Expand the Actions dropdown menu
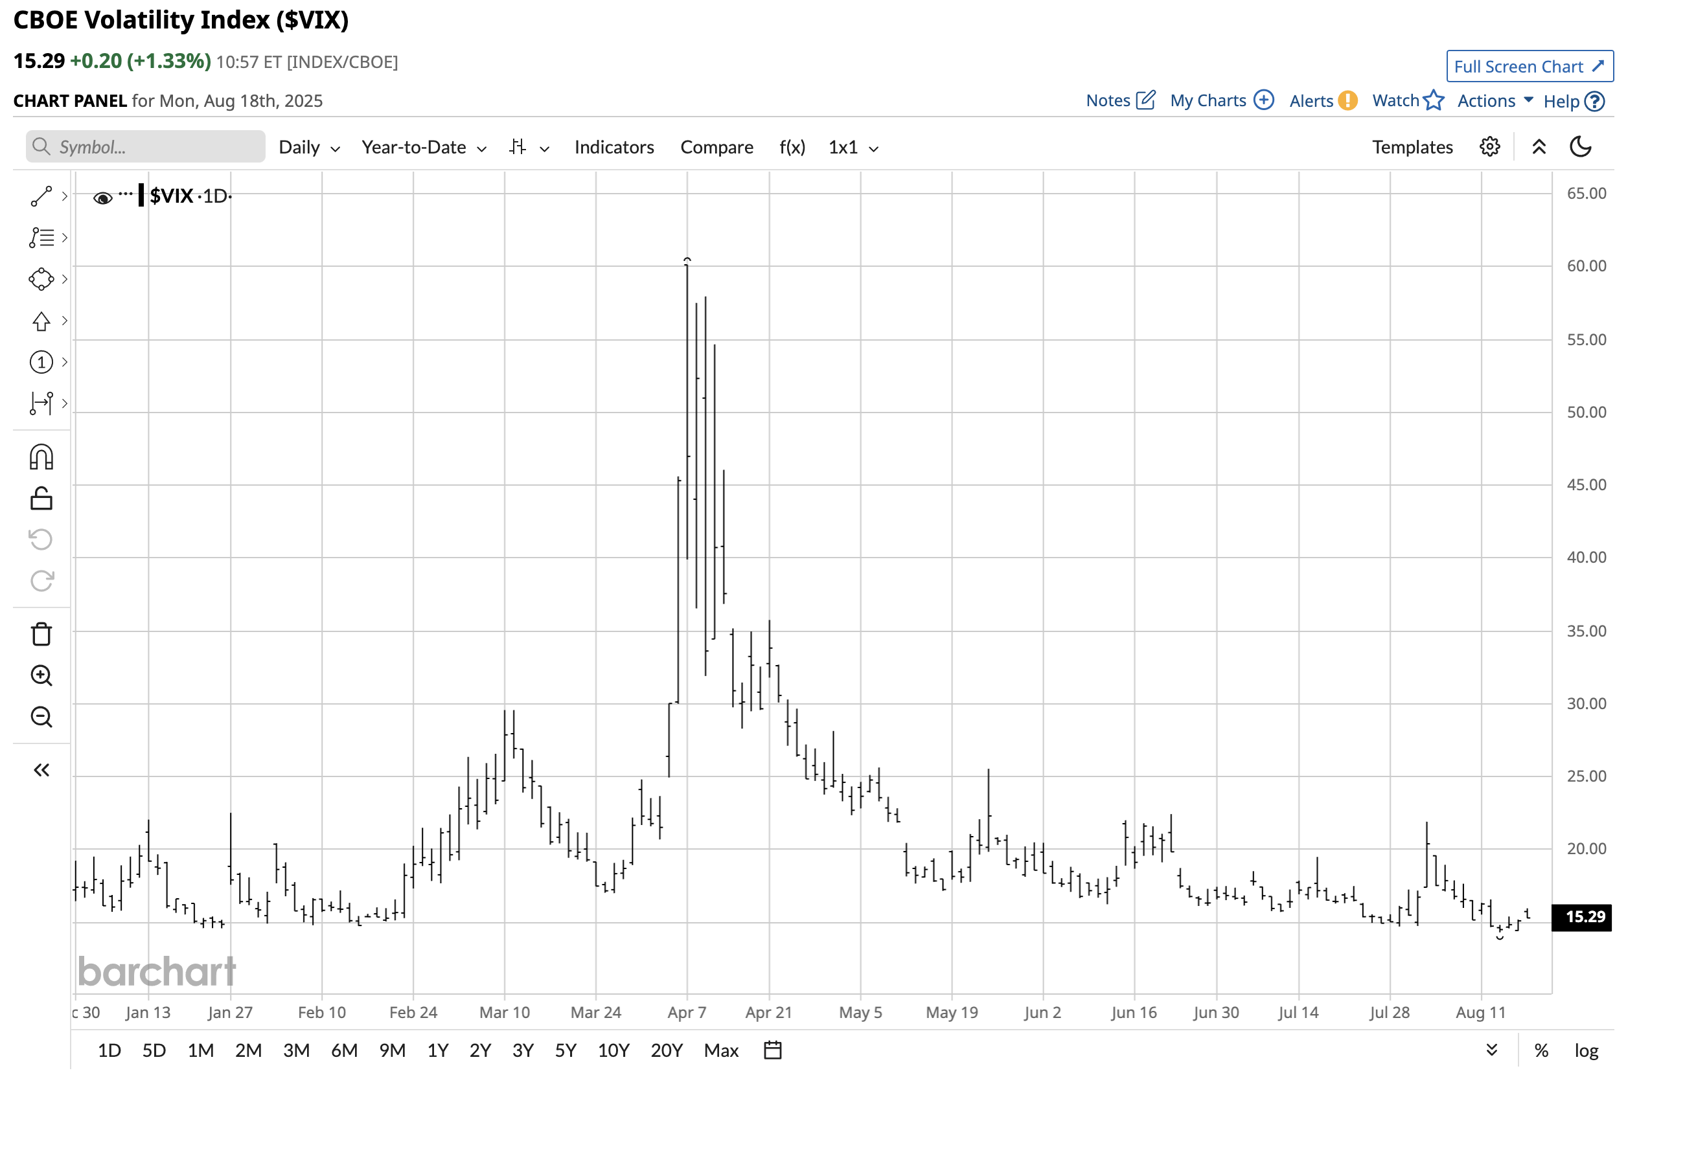 [1495, 100]
